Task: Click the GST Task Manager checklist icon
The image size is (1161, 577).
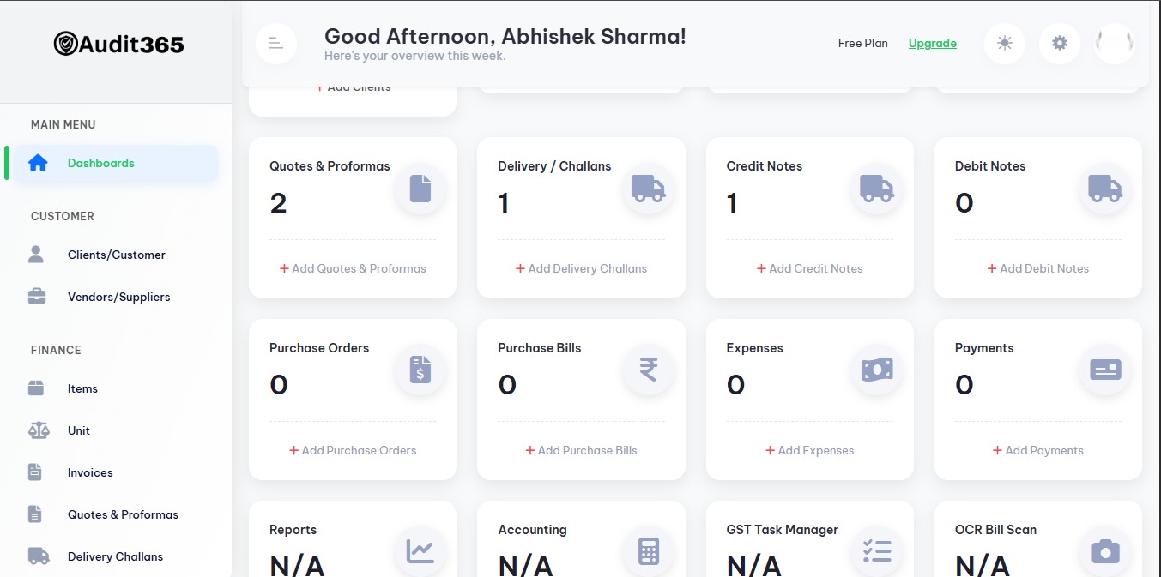Action: 877,551
